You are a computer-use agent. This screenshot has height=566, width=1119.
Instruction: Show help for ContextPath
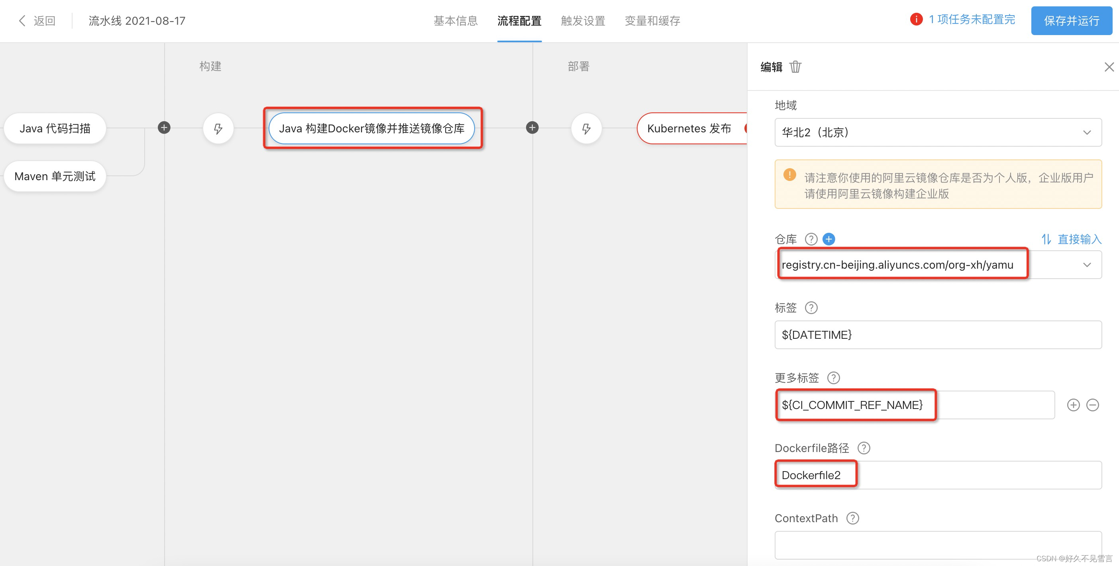852,518
